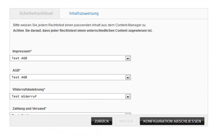Viewport: 213px width, 137px height.
Task: Click the arrow button of Widerrufsbelehrung dropdown
Action: (x=127, y=96)
